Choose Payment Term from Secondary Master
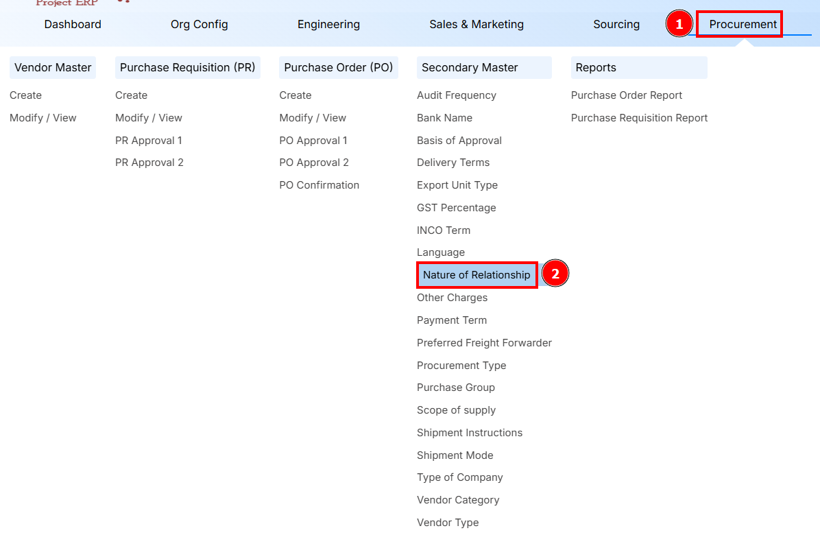This screenshot has width=820, height=535. pos(452,320)
